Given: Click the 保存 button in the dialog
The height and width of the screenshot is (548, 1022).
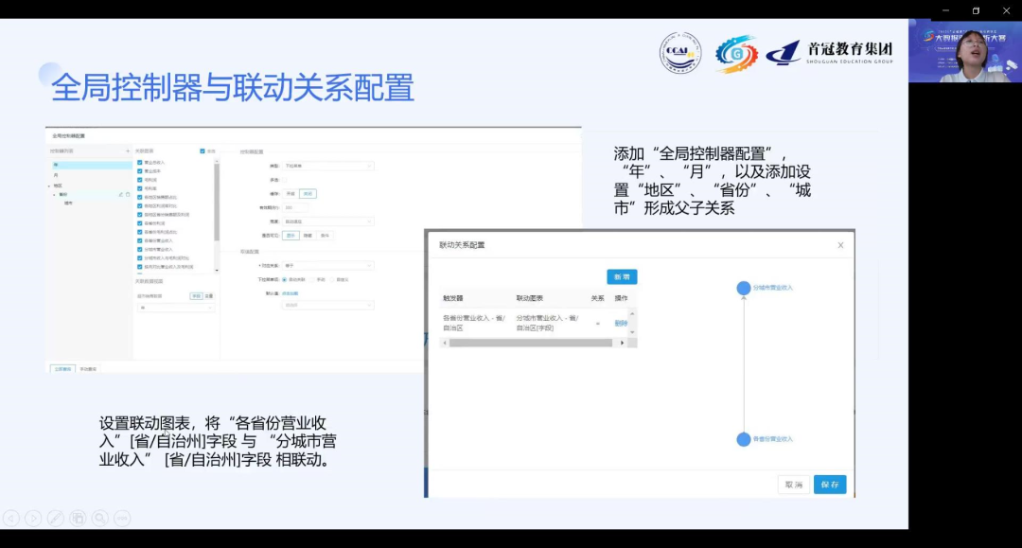Looking at the screenshot, I should tap(830, 484).
